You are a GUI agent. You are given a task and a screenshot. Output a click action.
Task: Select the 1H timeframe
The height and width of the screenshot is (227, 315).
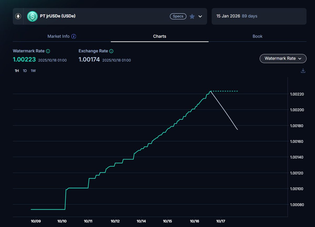pos(17,71)
